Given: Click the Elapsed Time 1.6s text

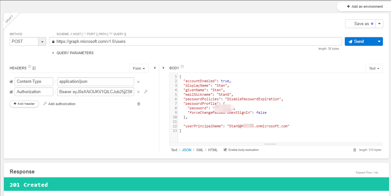Looking at the screenshot, I should pyautogui.click(x=367, y=173).
